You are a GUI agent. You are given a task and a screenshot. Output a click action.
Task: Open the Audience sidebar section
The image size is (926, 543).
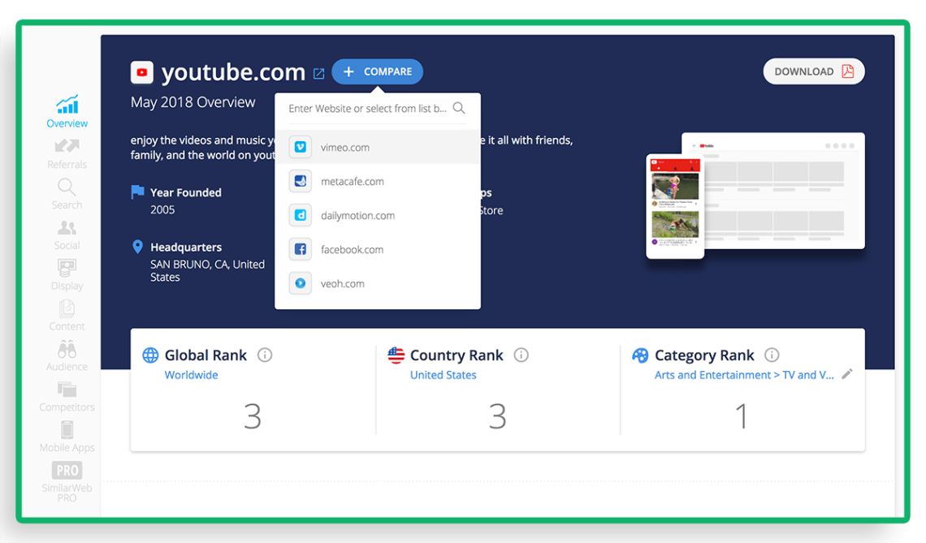point(67,356)
